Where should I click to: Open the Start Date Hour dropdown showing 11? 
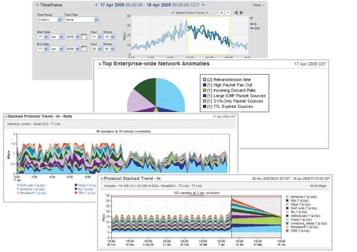[96, 37]
